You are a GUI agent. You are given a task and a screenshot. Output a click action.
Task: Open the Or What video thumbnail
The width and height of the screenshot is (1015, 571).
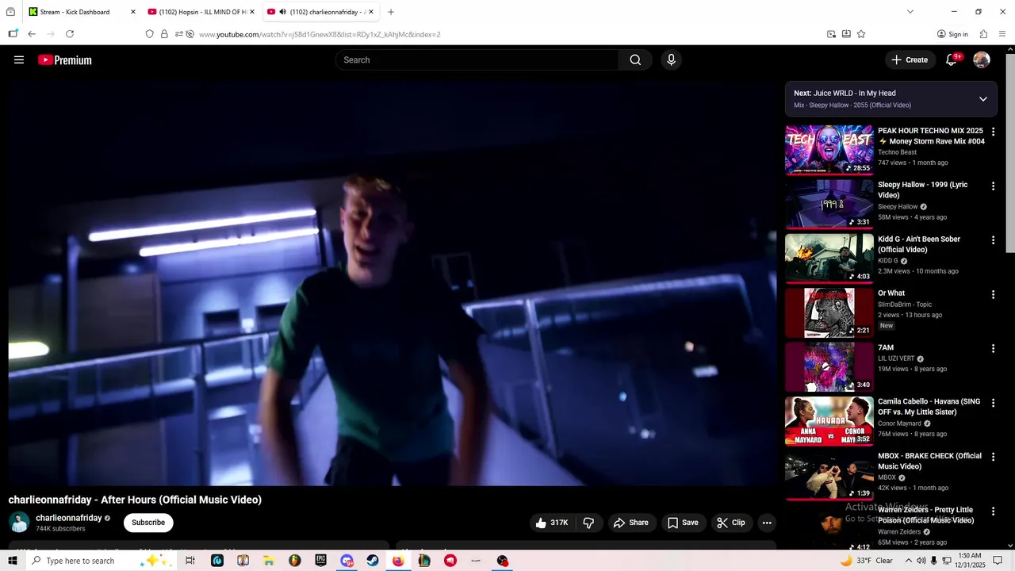[829, 312]
